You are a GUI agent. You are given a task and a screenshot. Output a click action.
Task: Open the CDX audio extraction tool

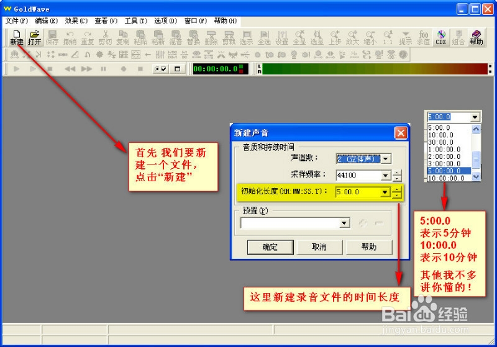[x=441, y=37]
